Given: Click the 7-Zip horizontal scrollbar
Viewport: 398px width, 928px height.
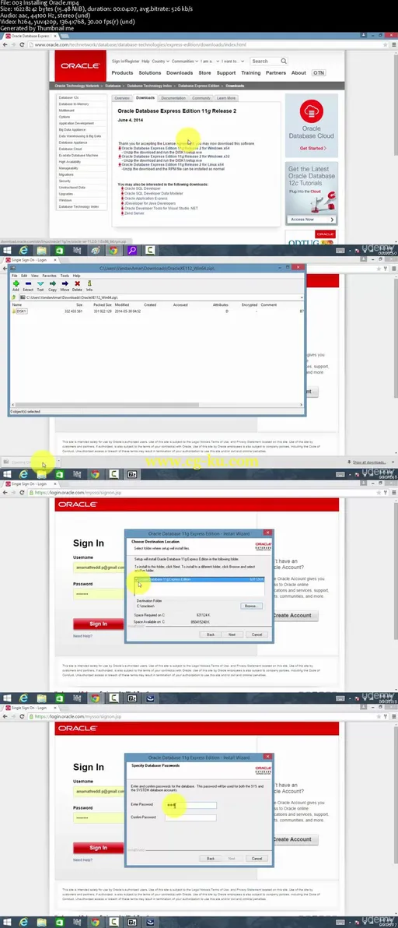Looking at the screenshot, I should pyautogui.click(x=156, y=406).
